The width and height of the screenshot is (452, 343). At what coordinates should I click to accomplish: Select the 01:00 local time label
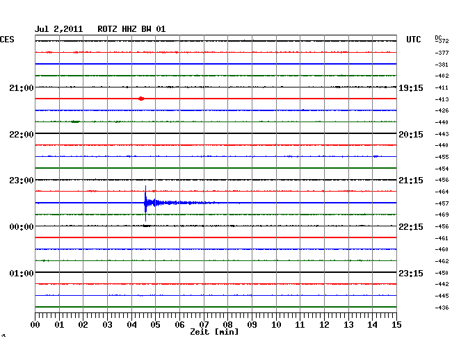(22, 273)
